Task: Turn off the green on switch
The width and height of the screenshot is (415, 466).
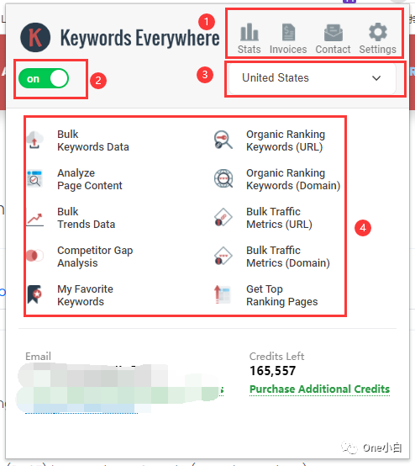Action: [x=44, y=78]
